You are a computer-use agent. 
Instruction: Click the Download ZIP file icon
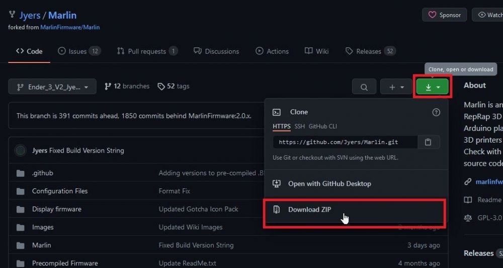coord(276,210)
